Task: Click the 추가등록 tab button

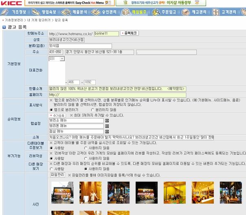Action: (57, 116)
